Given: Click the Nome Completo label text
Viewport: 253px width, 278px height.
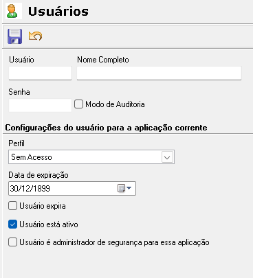Looking at the screenshot, I should [x=103, y=60].
